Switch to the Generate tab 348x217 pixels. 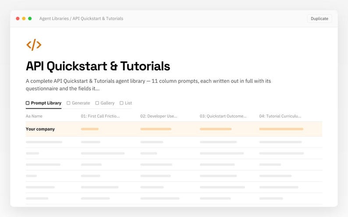(x=78, y=103)
